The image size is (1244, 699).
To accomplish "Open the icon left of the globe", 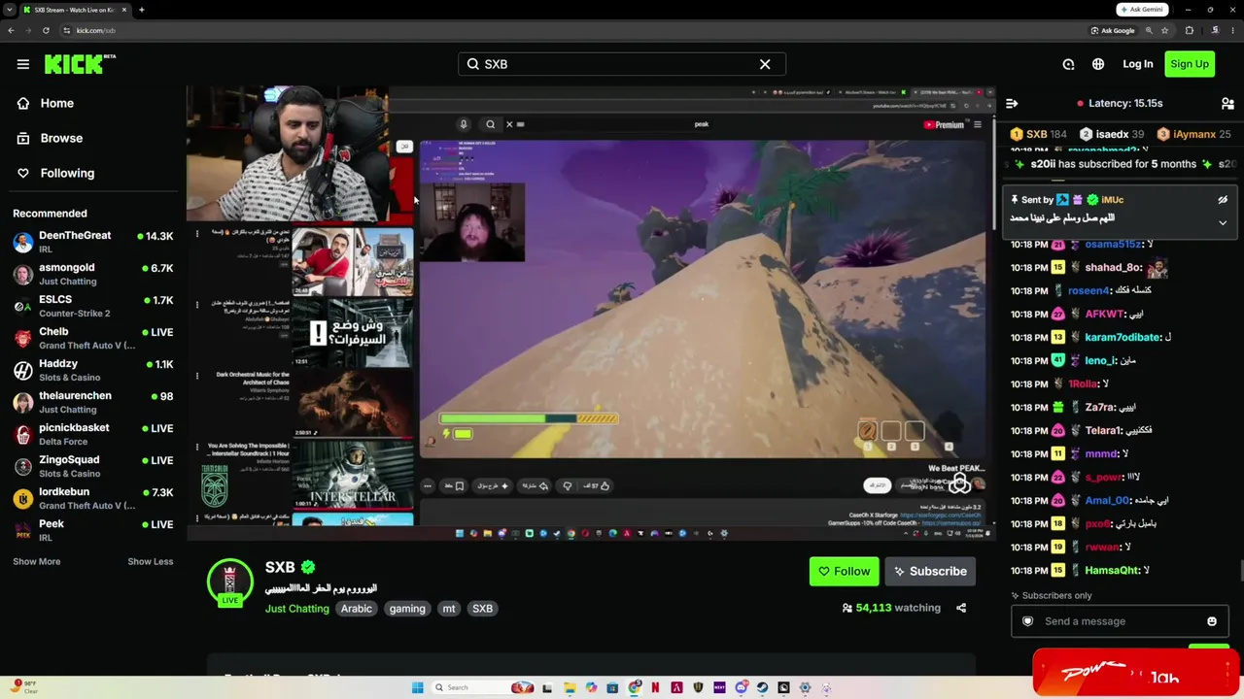I will coord(1068,64).
